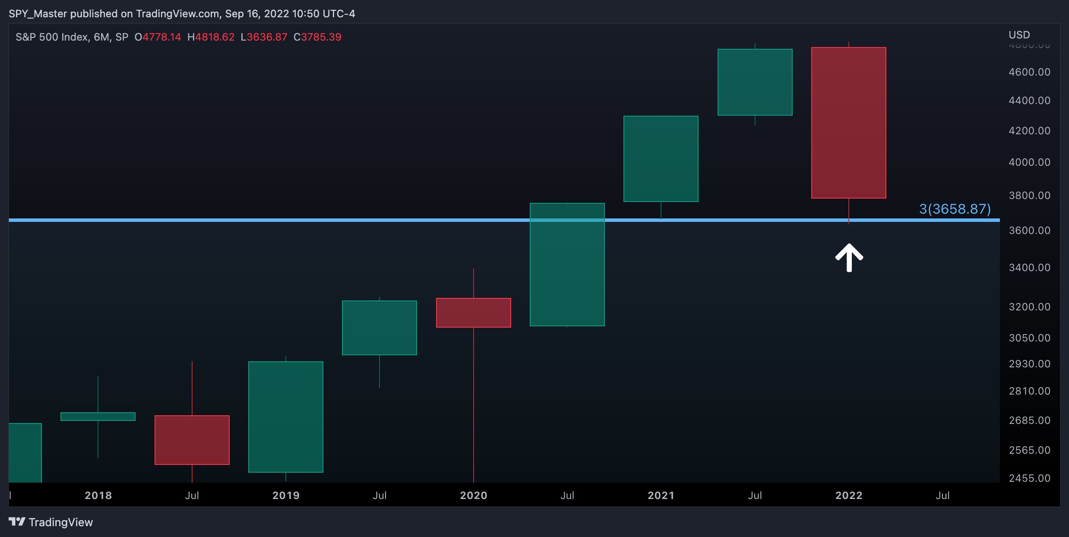Screen dimensions: 1069x537
Task: Click the 3400.00 price axis label
Action: tap(1029, 268)
